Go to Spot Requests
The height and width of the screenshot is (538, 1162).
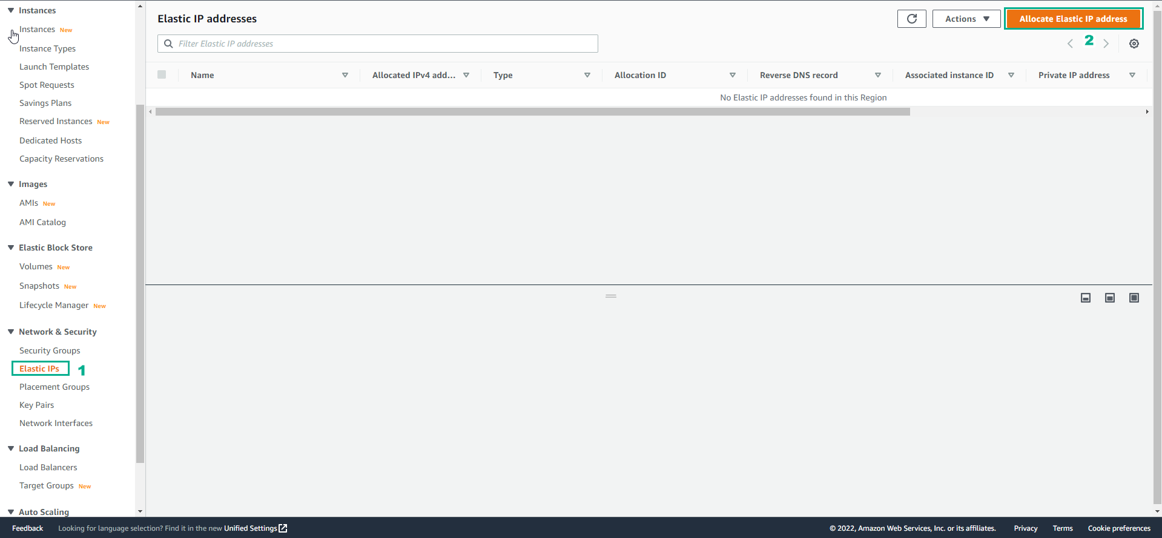[47, 85]
